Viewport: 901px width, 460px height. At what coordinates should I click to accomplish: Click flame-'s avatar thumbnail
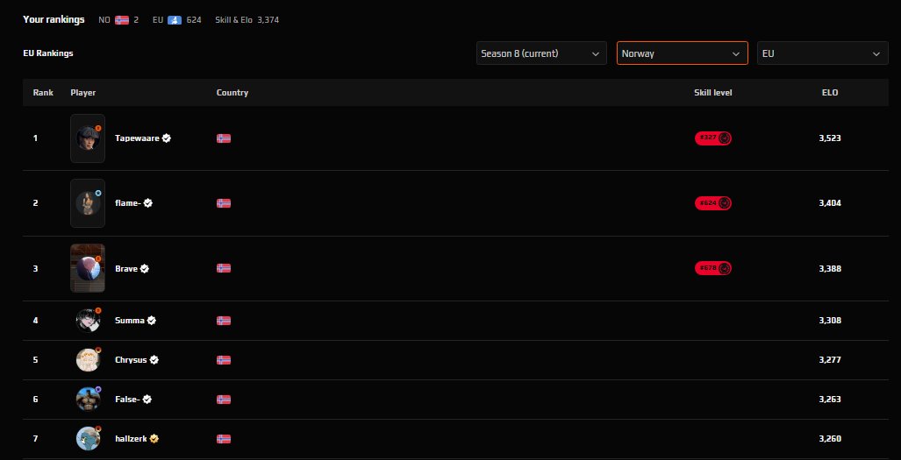[88, 203]
